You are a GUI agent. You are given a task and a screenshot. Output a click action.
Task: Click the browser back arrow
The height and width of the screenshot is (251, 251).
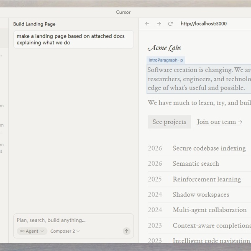(x=147, y=24)
